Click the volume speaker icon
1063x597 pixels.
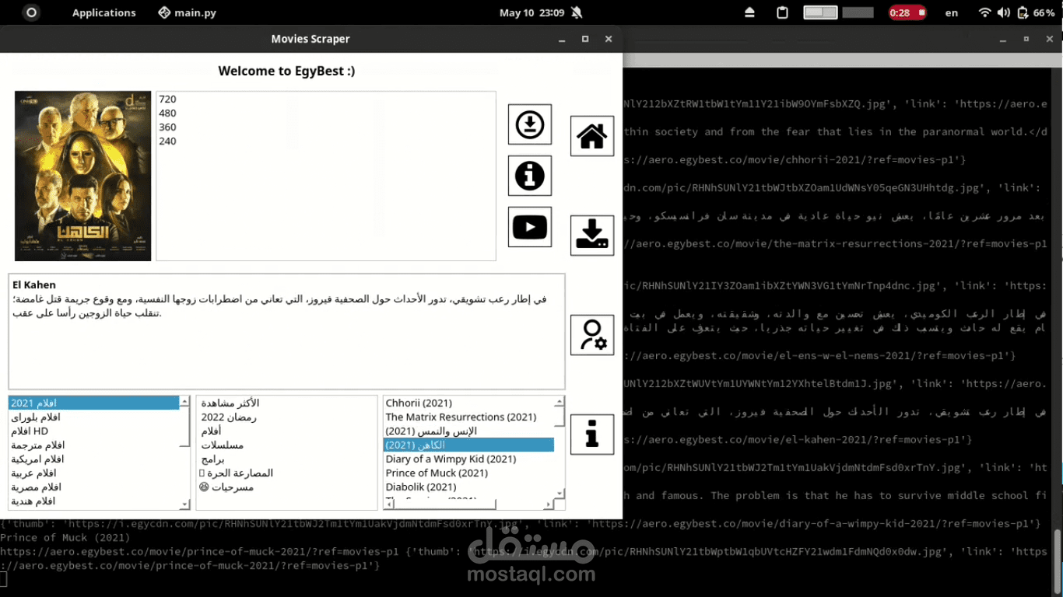1003,12
